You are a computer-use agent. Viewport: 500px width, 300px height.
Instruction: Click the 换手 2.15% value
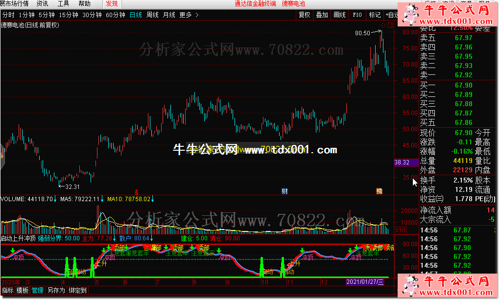463,180
